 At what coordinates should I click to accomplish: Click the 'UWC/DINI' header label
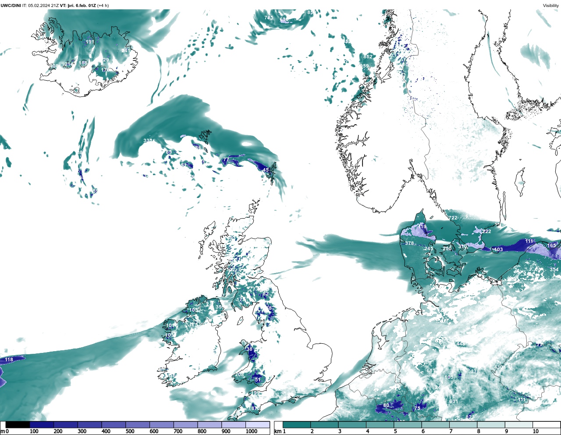[11, 6]
